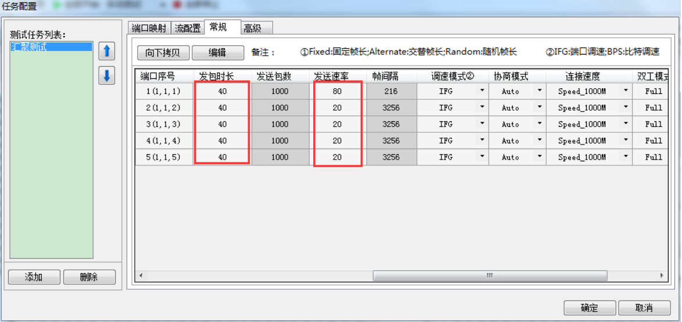Click the 删除 button
The width and height of the screenshot is (682, 322).
tap(89, 277)
